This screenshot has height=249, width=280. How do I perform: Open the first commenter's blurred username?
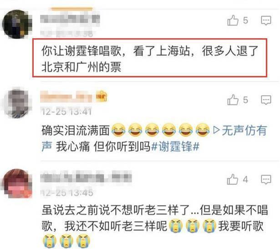point(70,19)
